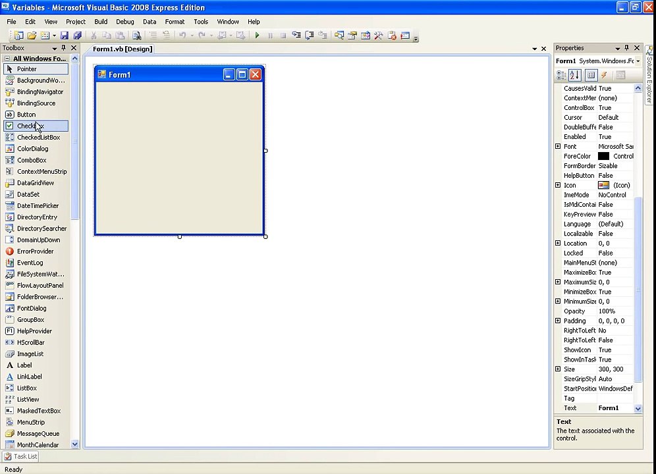Collapse the All Windows Forms toolbox group

pos(7,59)
